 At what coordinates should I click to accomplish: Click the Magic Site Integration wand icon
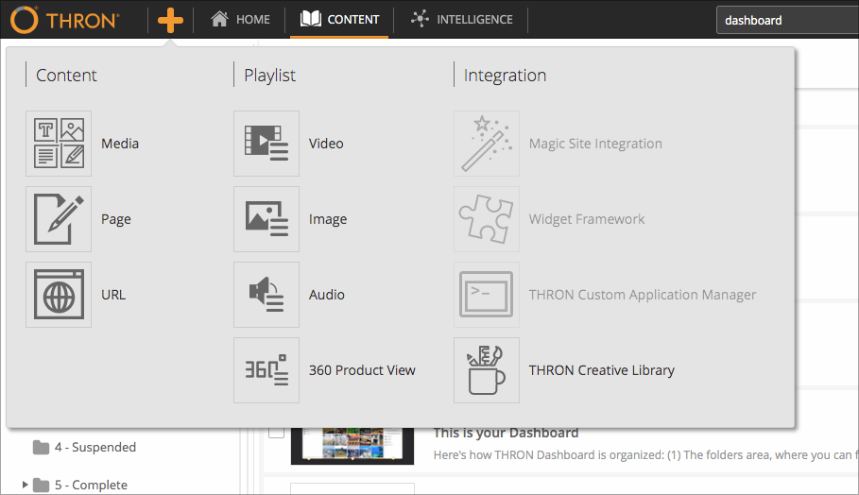487,144
